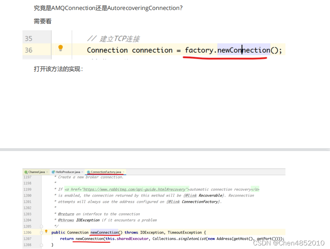Click the getPort() call on line 1207
The height and width of the screenshot is (249, 330).
click(267, 239)
